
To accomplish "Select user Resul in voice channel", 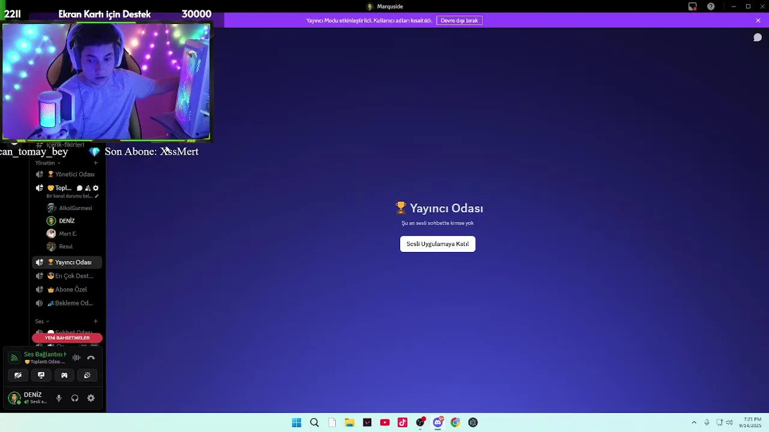I will pyautogui.click(x=60, y=247).
